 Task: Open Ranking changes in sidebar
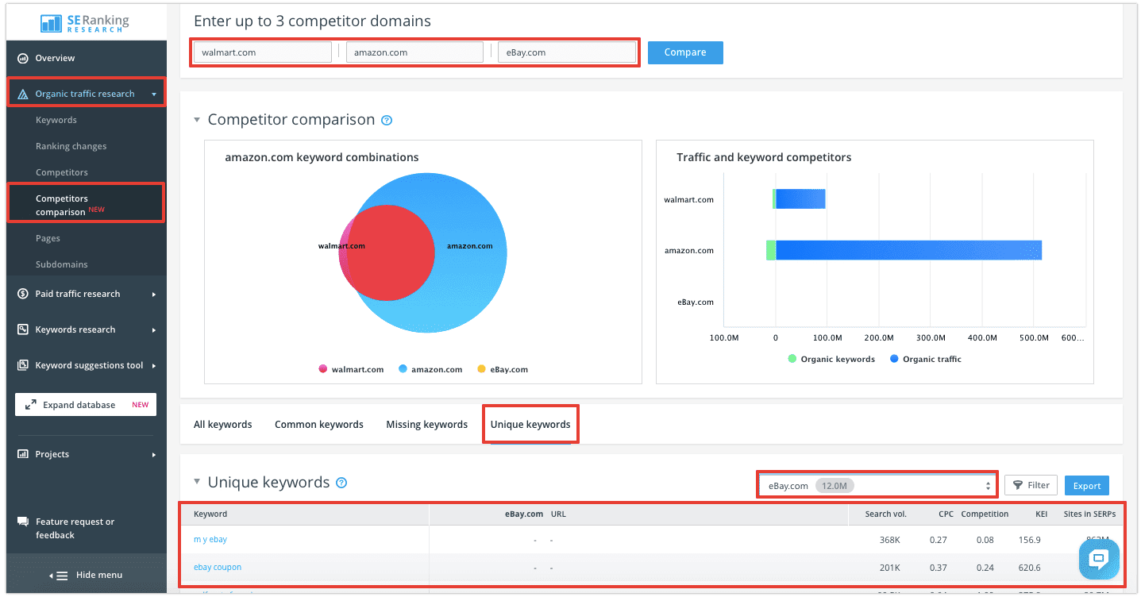point(71,146)
